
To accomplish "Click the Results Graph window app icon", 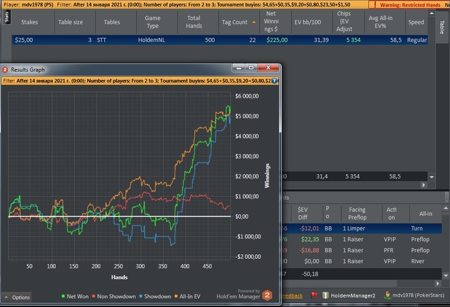I will (5, 69).
